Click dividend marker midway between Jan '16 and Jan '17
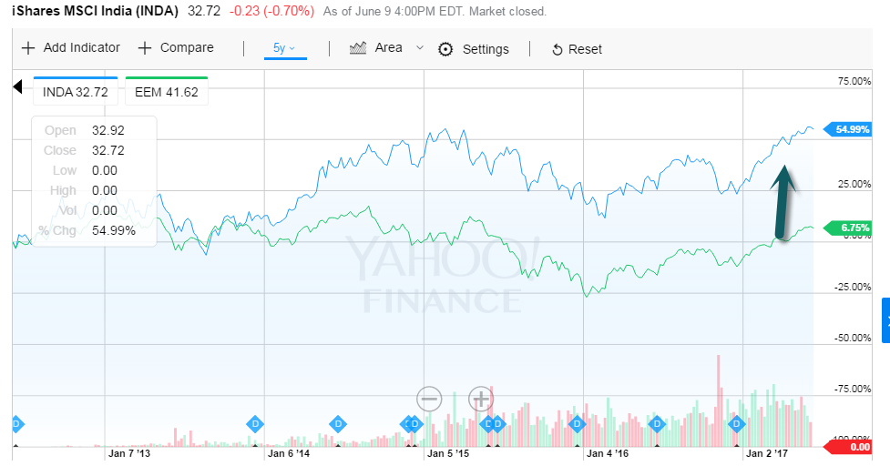Image resolution: width=890 pixels, height=476 pixels. click(657, 424)
